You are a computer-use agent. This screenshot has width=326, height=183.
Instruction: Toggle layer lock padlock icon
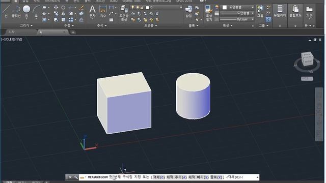tap(142, 8)
